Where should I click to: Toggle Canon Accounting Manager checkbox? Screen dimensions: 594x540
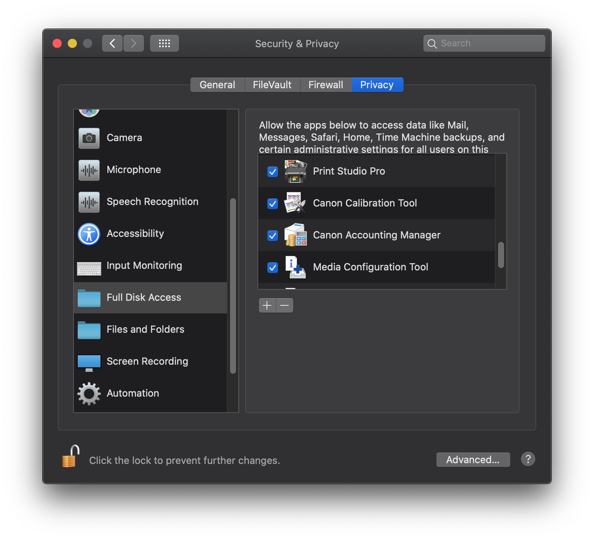coord(272,236)
